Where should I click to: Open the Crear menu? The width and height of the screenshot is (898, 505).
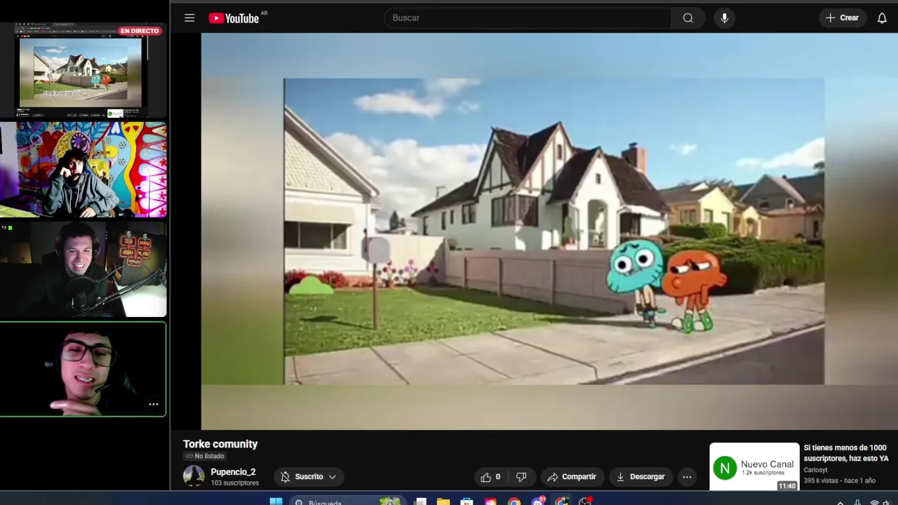click(x=843, y=18)
